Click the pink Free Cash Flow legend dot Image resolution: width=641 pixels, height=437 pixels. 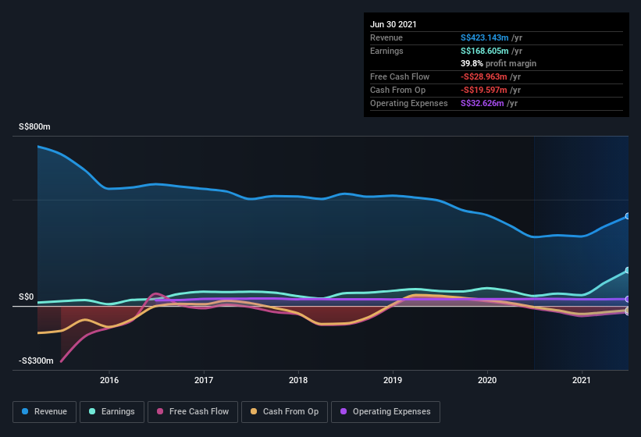[160, 411]
